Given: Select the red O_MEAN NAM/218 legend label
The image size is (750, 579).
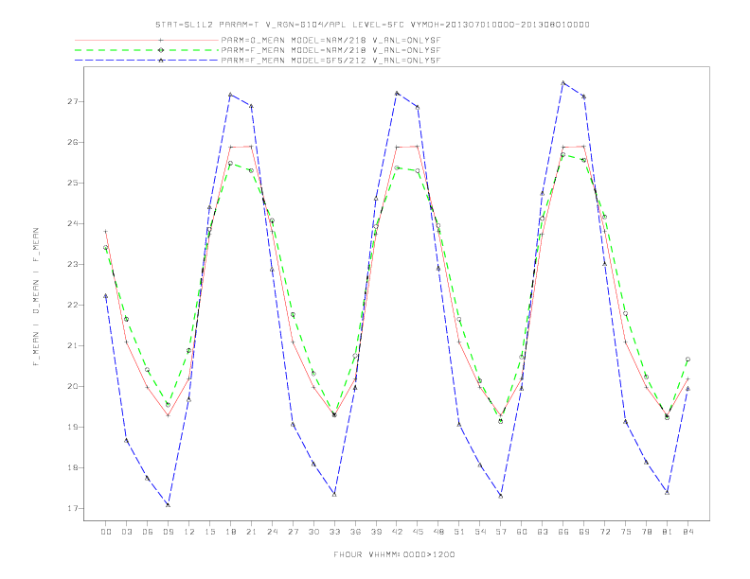Looking at the screenshot, I should tap(330, 40).
